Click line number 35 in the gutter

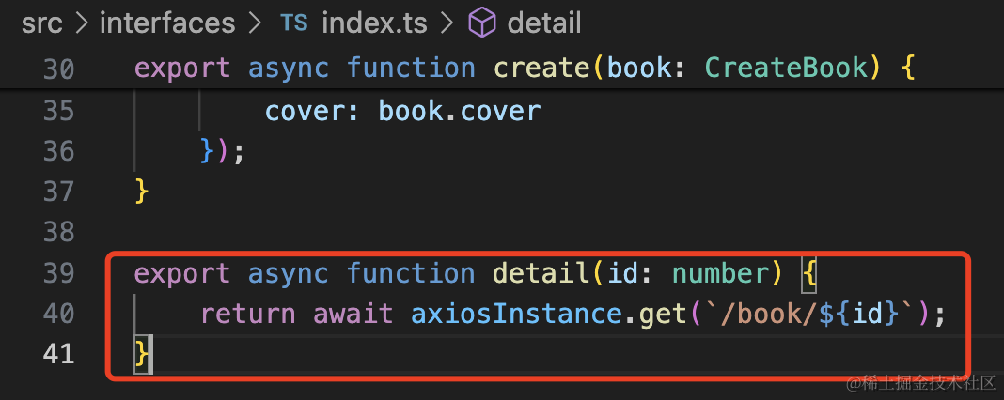point(58,111)
